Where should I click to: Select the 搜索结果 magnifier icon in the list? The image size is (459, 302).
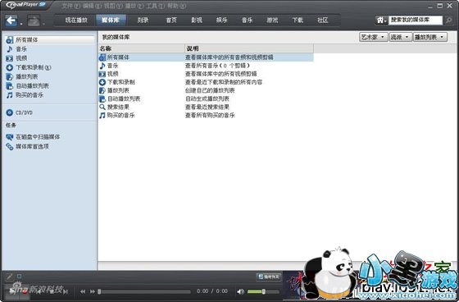102,107
